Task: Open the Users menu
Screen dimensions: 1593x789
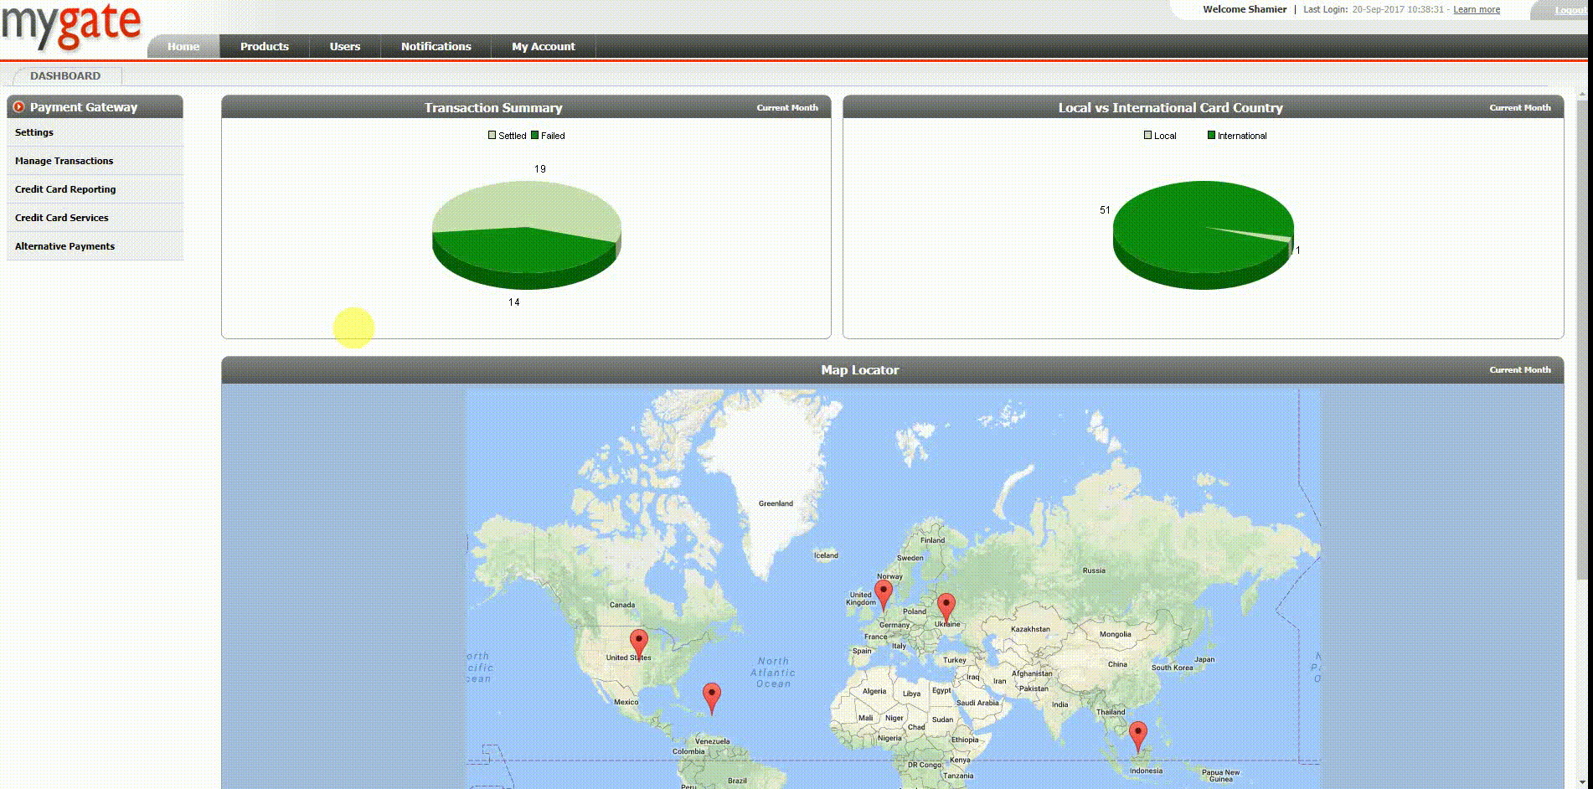Action: click(344, 47)
